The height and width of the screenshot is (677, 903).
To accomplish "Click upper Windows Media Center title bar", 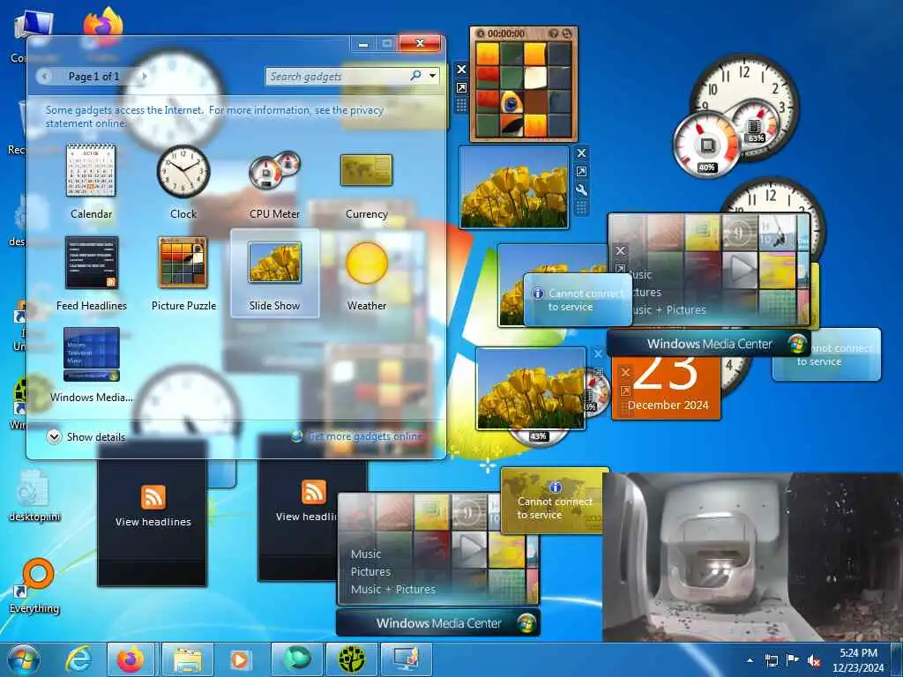I will (x=709, y=345).
